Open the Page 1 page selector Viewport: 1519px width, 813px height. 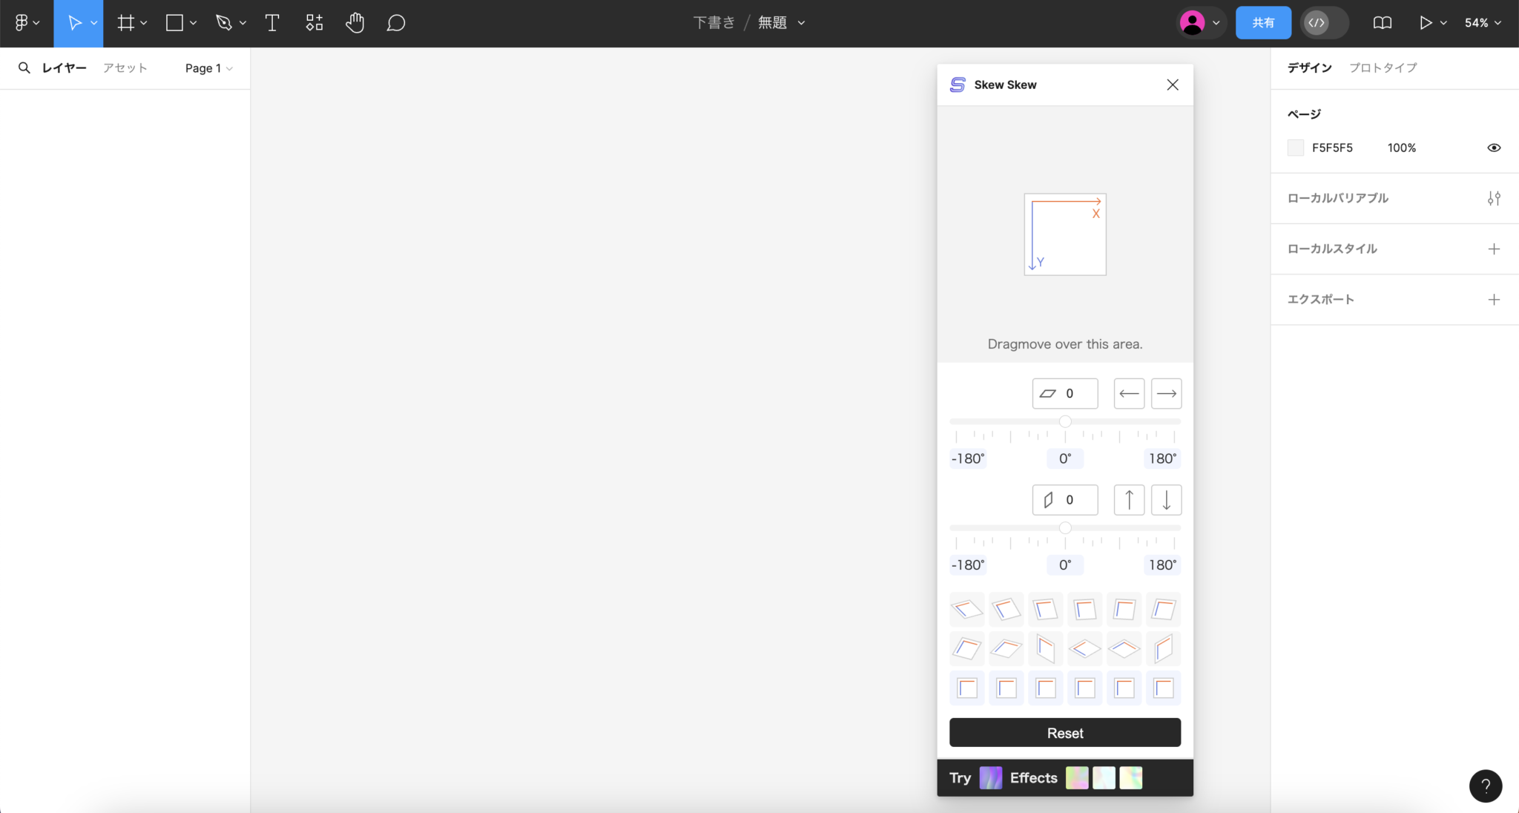pos(208,68)
